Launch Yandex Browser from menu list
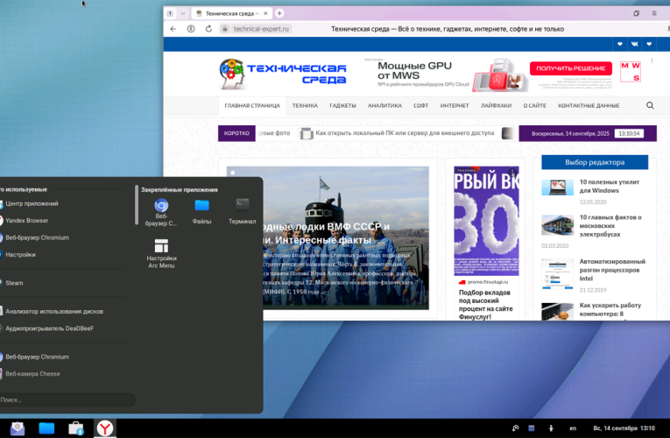 [x=26, y=221]
